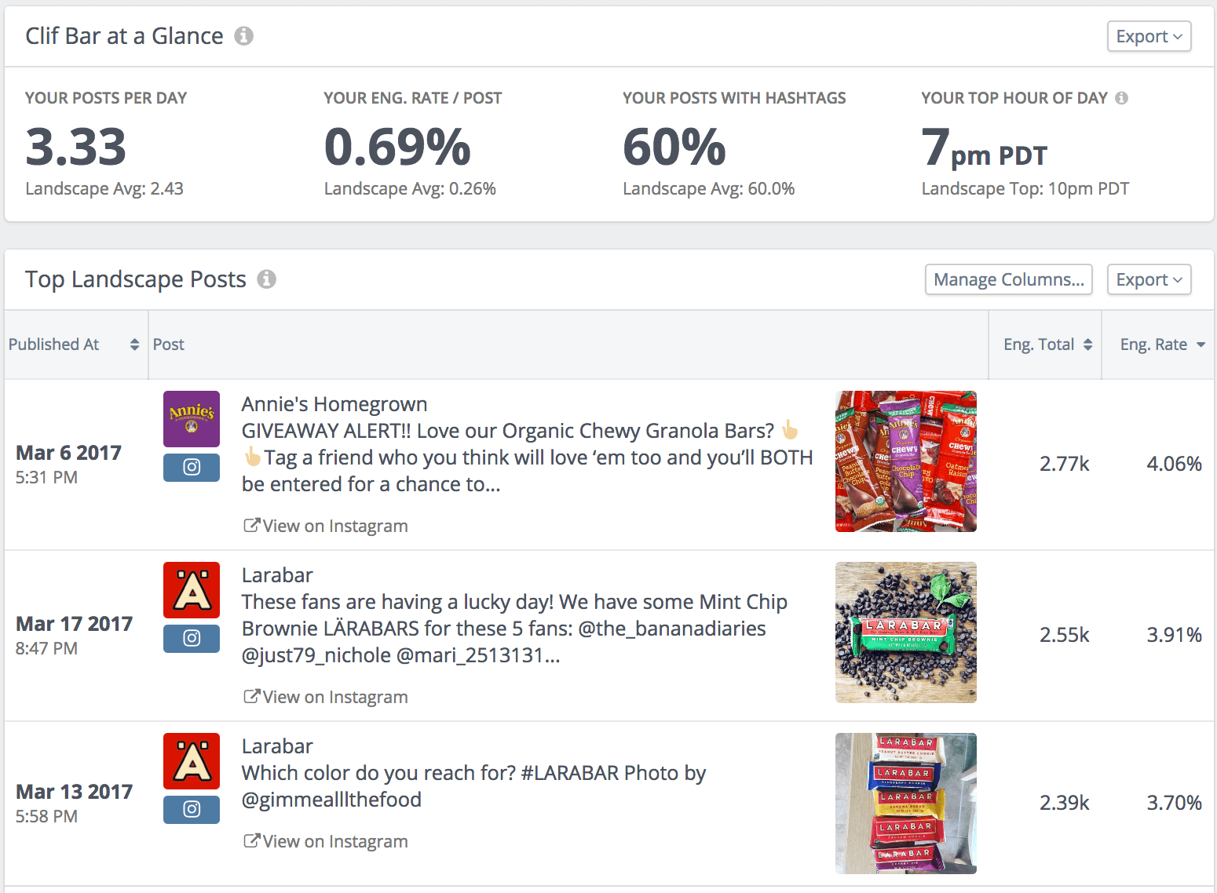Open Larabar Mint Chip Brownie thumbnail
1217x893 pixels.
point(906,632)
